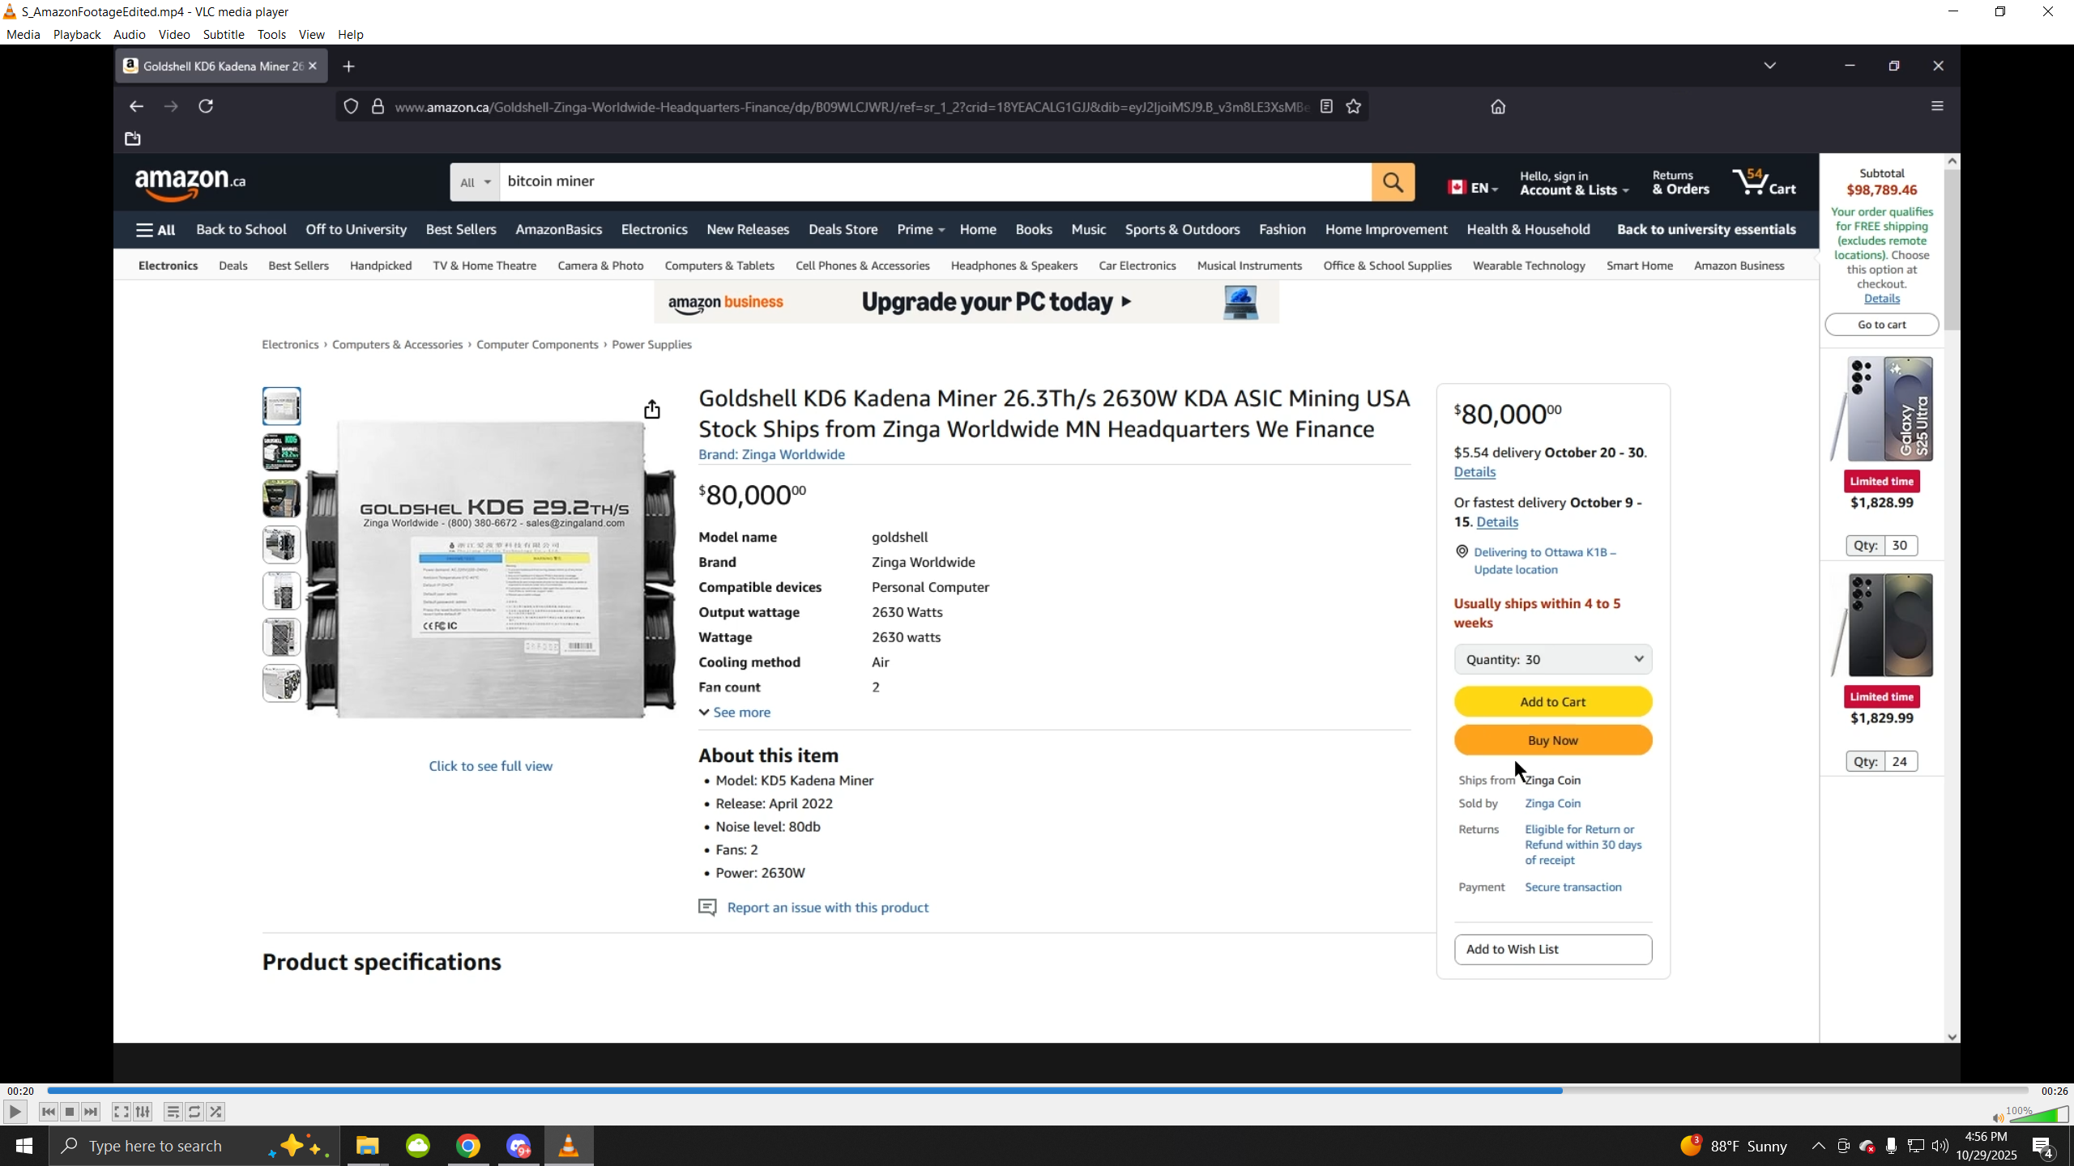This screenshot has width=2074, height=1166.
Task: Open the Quantity 30 dropdown
Action: point(1552,659)
